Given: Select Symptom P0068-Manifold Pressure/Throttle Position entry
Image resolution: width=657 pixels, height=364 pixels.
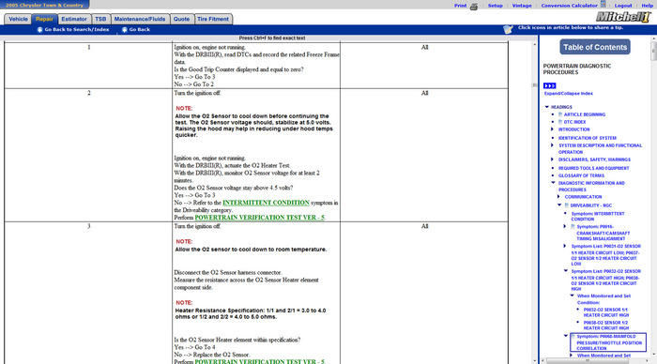Looking at the screenshot, I should click(608, 342).
